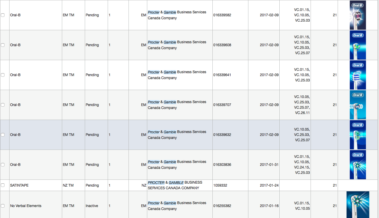The image size is (379, 218).
Task: Click the date 2017-01-24
Action: click(x=269, y=185)
